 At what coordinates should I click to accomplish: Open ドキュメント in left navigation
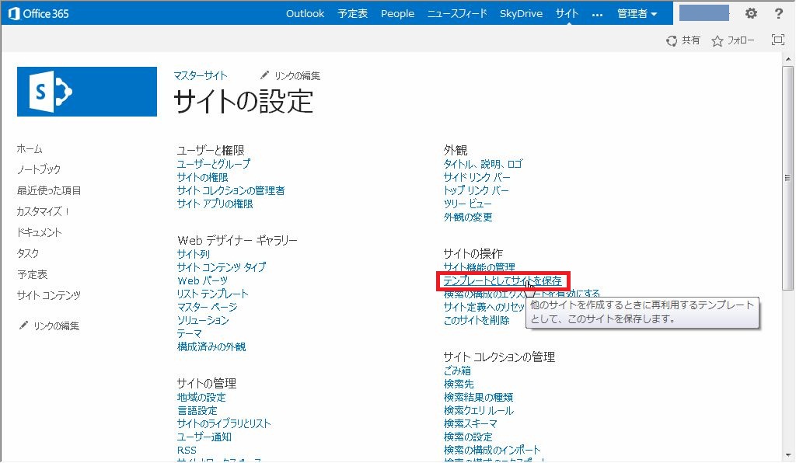coord(39,232)
